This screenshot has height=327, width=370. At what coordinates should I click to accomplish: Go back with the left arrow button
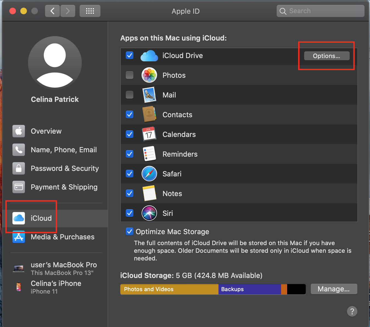tap(52, 11)
